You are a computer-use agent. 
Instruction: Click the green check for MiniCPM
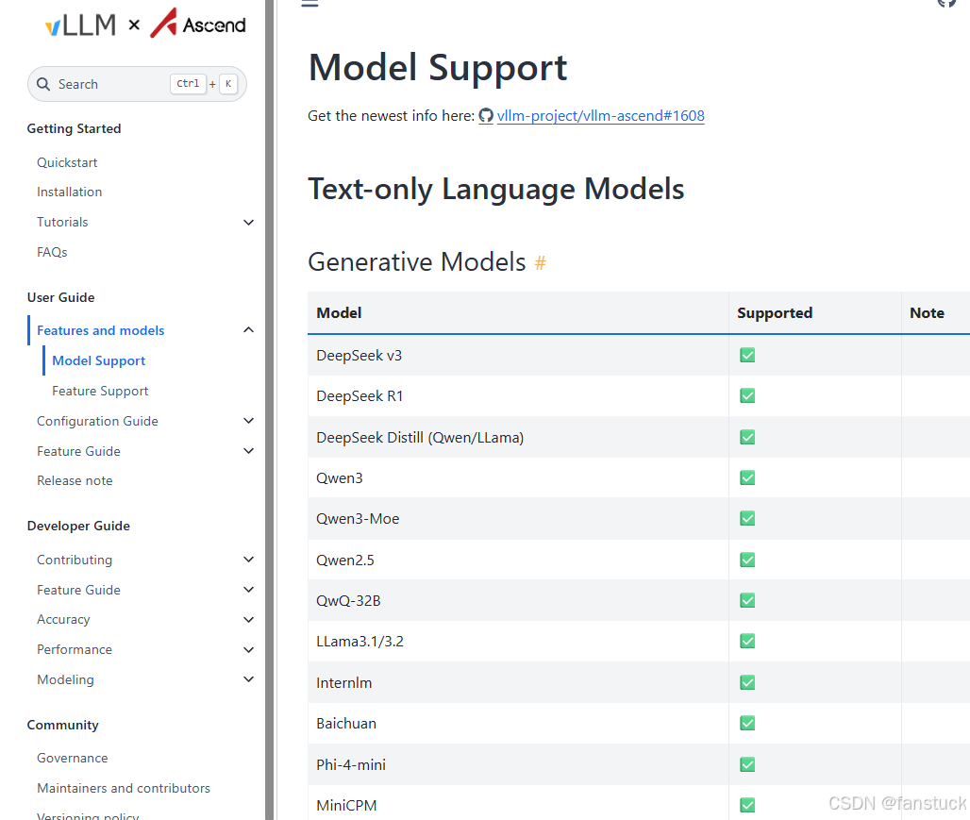click(x=747, y=805)
